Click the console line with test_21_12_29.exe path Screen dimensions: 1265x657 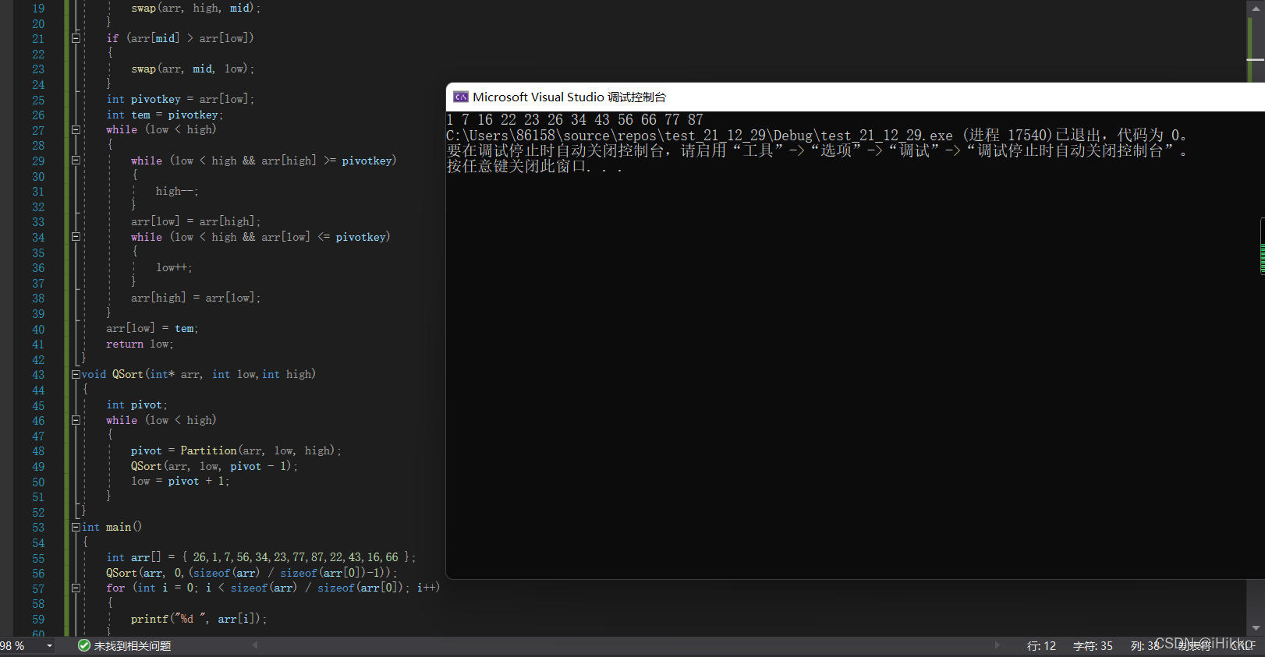click(x=817, y=136)
